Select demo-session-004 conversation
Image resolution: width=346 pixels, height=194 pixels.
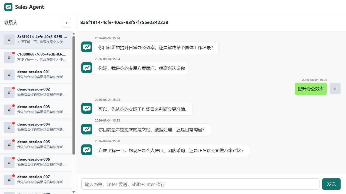tap(36, 127)
